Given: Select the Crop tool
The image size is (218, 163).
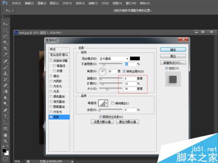Looking at the screenshot, I should (5, 48).
